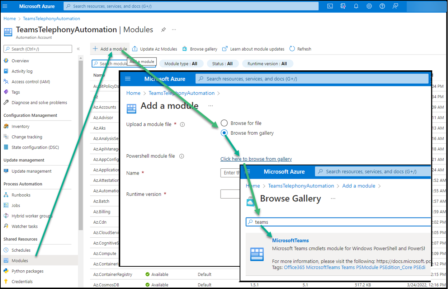Open more options next to Add a module title
The image size is (448, 289).
tap(211, 106)
